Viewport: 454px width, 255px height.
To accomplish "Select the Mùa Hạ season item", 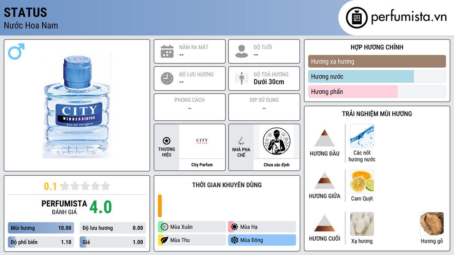I will 262,227.
